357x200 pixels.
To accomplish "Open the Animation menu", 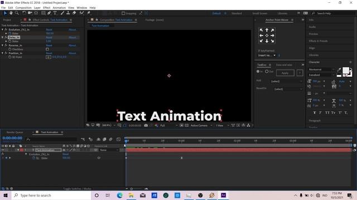I will [x=59, y=8].
